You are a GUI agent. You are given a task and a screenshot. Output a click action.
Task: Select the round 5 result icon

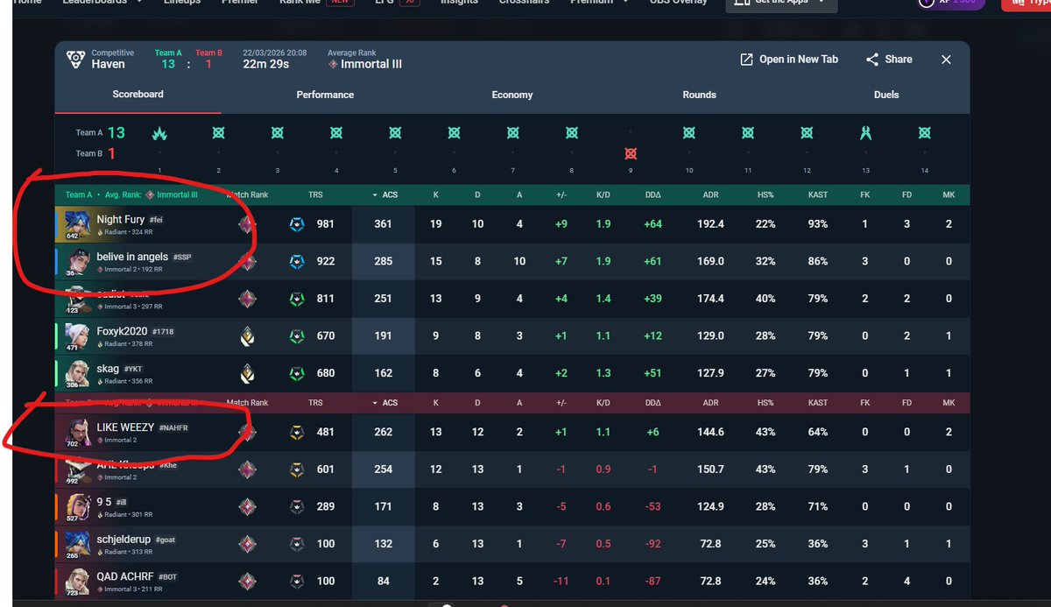tap(395, 133)
